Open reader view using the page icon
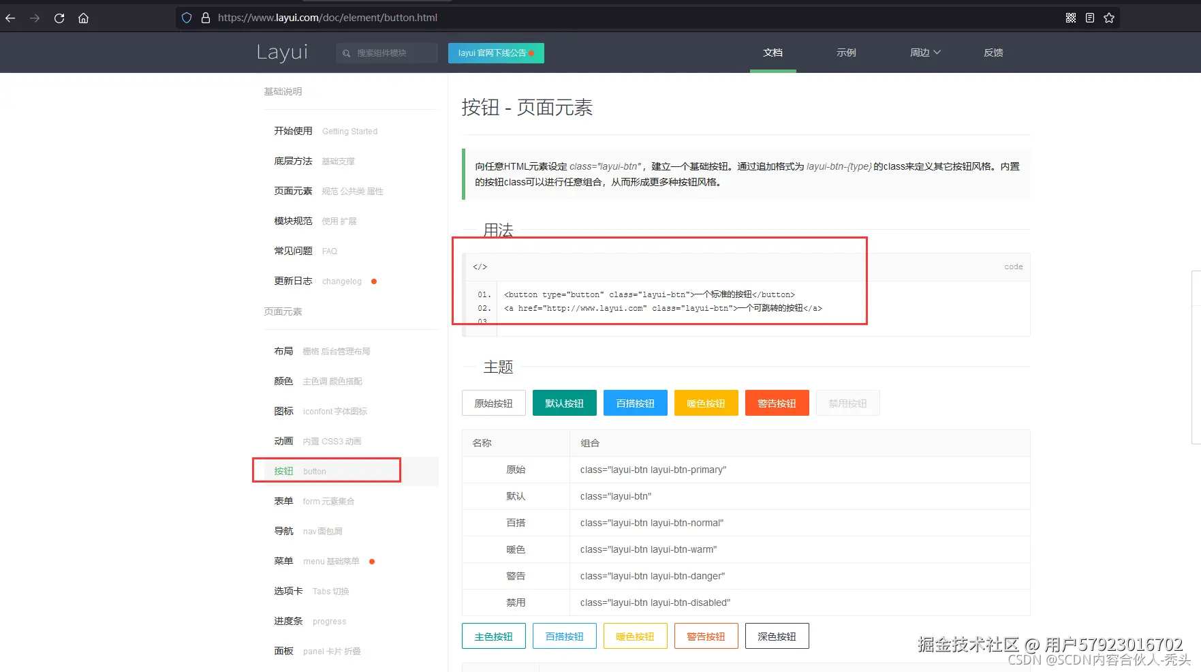1201x672 pixels. [x=1089, y=18]
